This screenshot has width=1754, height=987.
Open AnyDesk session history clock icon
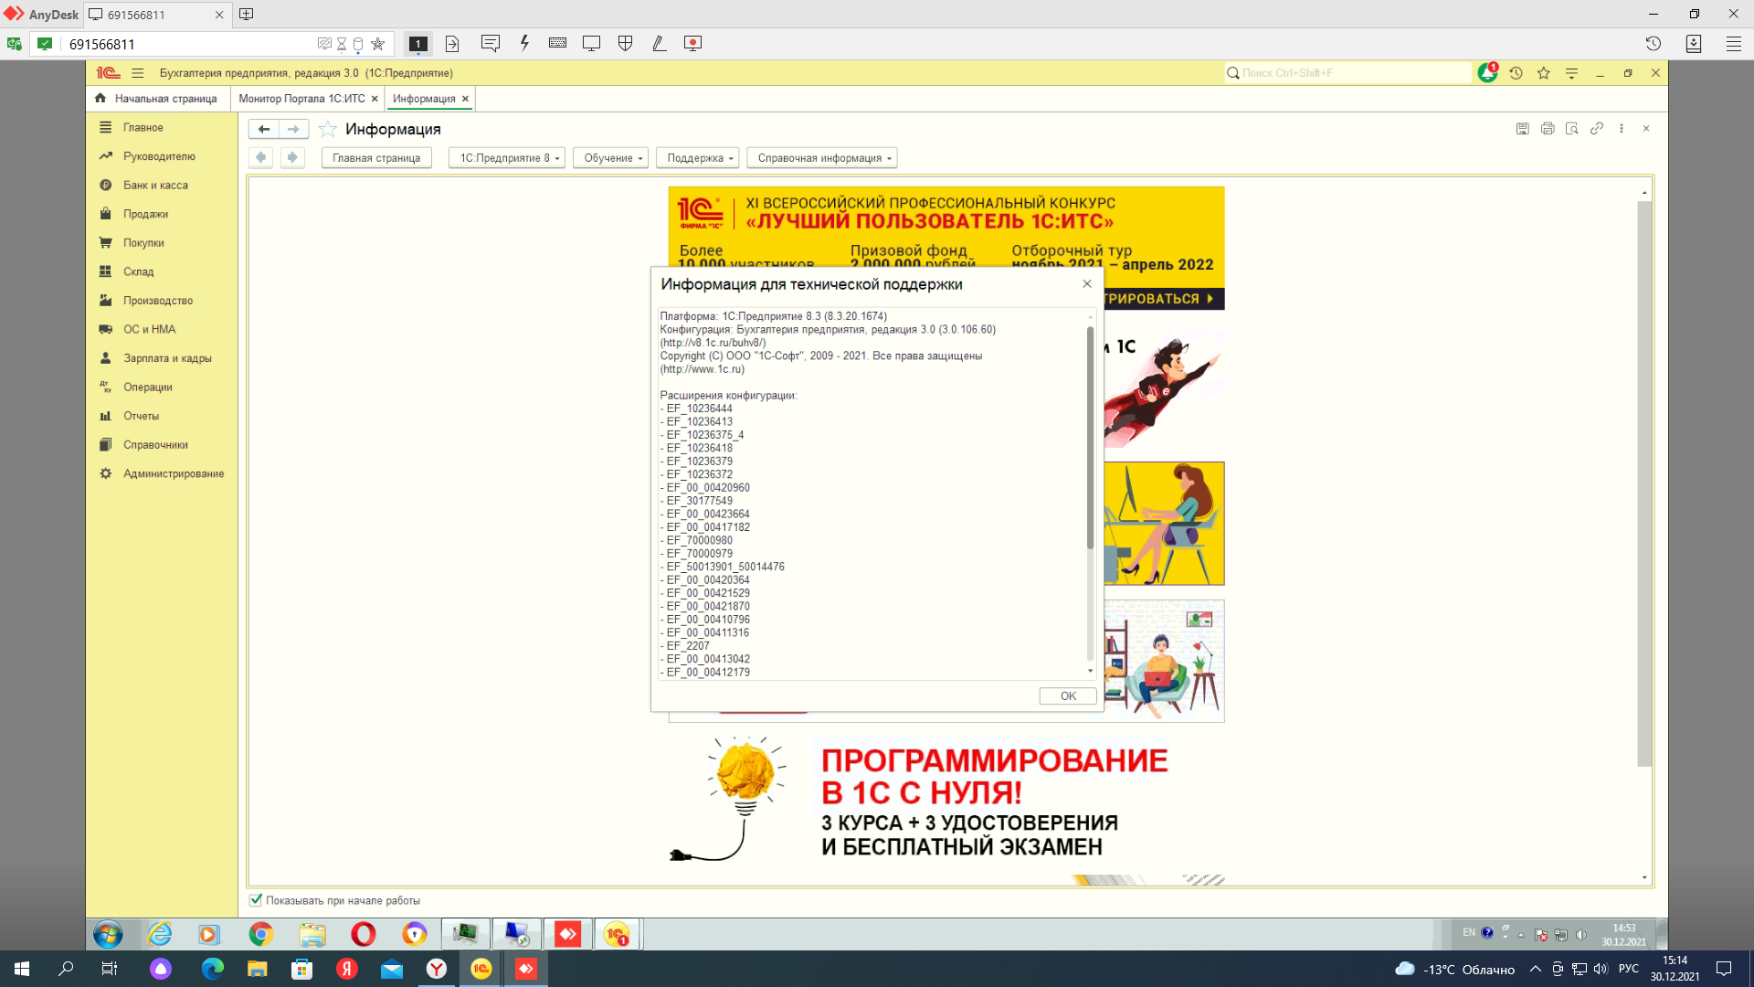point(1654,43)
